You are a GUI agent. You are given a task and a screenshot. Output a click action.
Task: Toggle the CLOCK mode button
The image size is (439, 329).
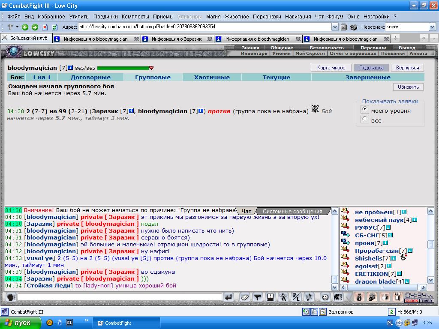point(412,301)
